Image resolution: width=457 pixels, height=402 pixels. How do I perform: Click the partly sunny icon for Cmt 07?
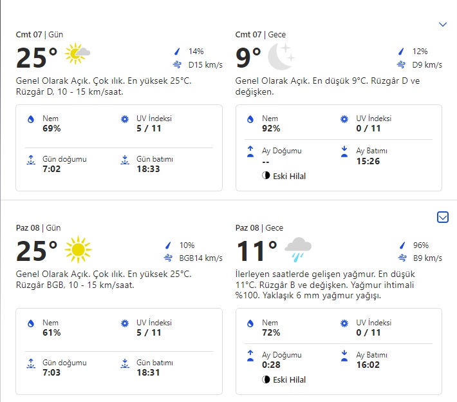point(78,54)
